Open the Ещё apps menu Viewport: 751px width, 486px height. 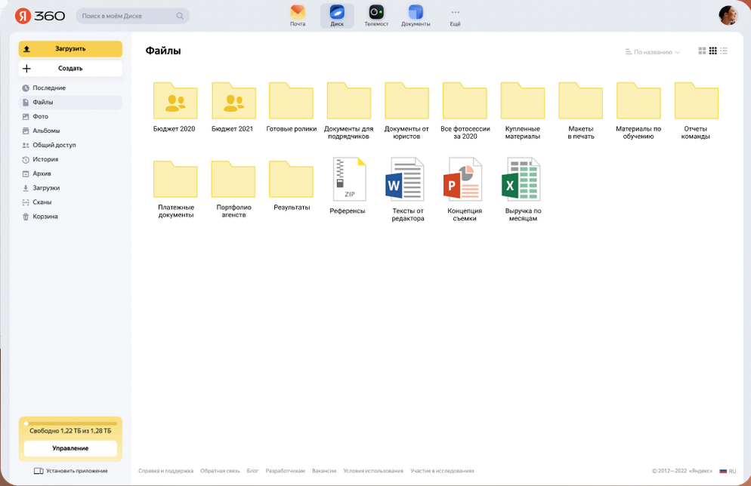pos(455,17)
